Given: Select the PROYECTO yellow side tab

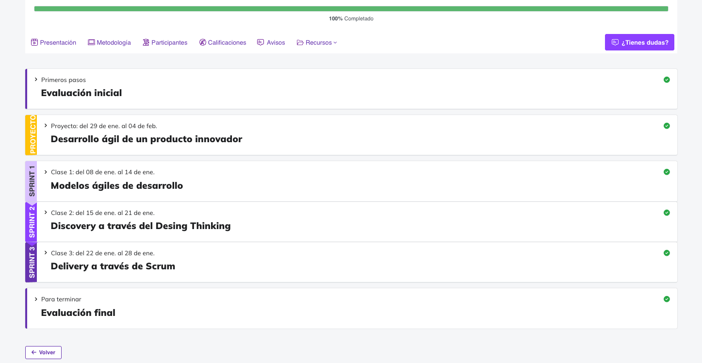Looking at the screenshot, I should pyautogui.click(x=32, y=134).
